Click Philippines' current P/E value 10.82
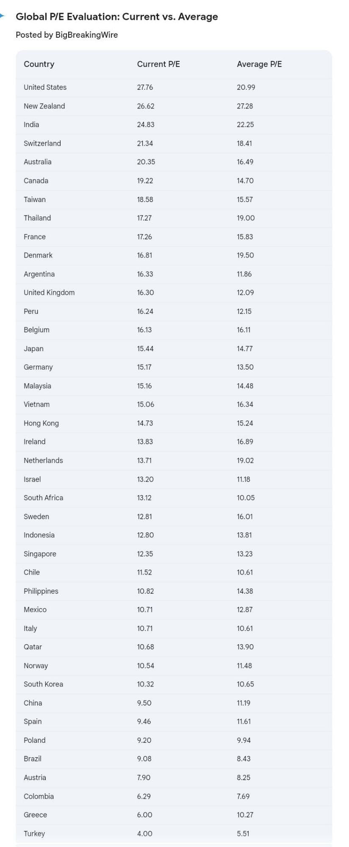The width and height of the screenshot is (349, 847). [145, 591]
